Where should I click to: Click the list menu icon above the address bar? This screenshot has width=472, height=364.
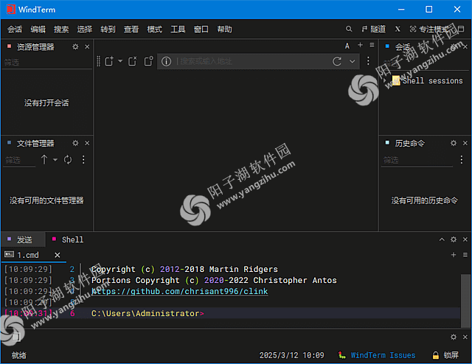point(372,45)
